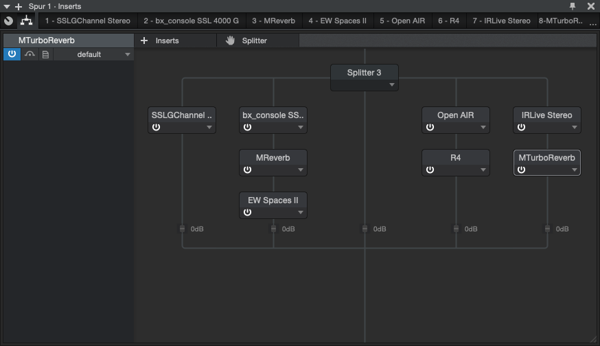Switch to the 2 - bx_console SSL 4000 G tab
Image resolution: width=600 pixels, height=346 pixels.
point(191,21)
